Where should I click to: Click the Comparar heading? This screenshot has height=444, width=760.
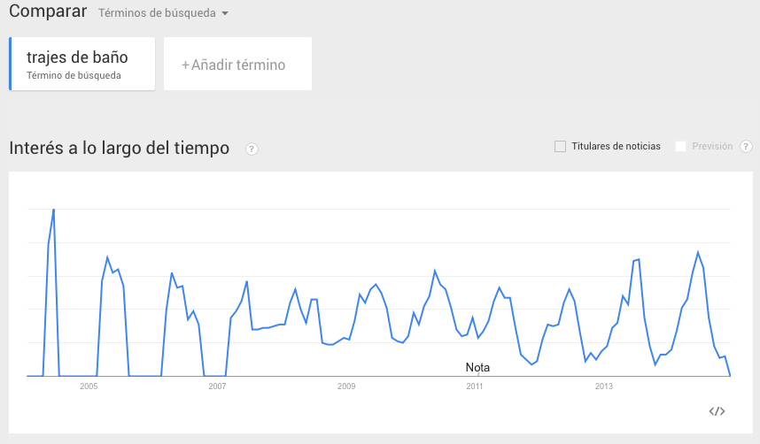(x=48, y=12)
